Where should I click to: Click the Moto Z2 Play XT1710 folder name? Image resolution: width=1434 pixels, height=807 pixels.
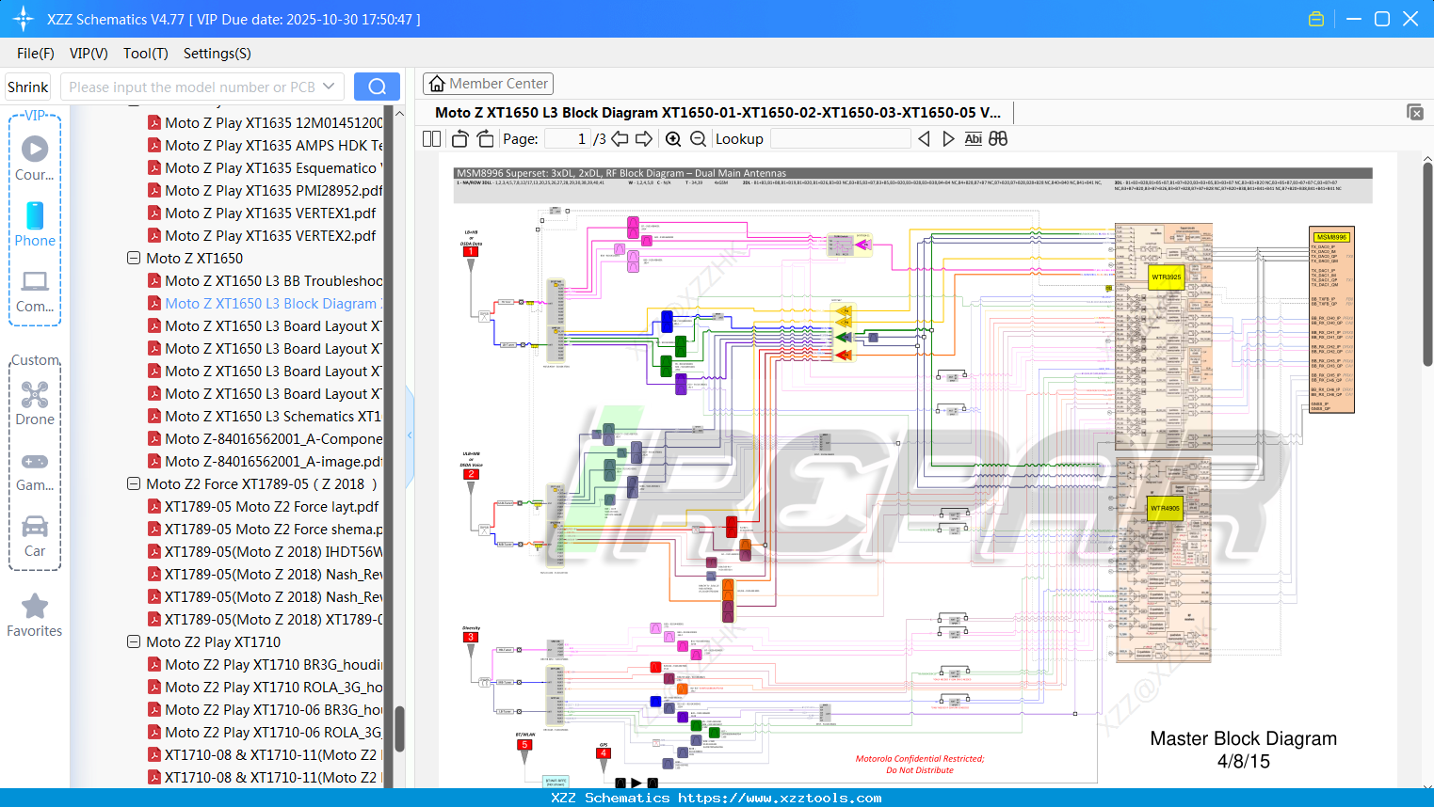click(214, 641)
